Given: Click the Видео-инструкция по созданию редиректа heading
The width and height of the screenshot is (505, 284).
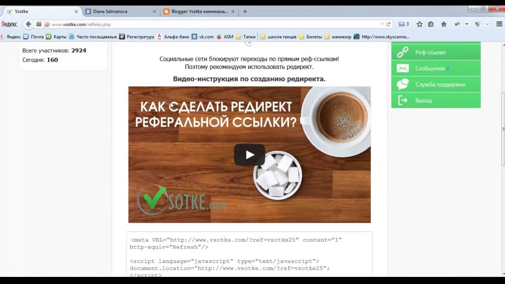Looking at the screenshot, I should 249,79.
